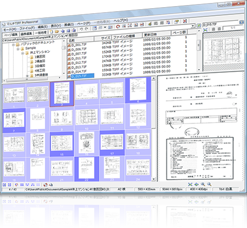Click the 1/1 page number field
Image resolution: width=247 pixels, height=228 pixels.
(233, 28)
